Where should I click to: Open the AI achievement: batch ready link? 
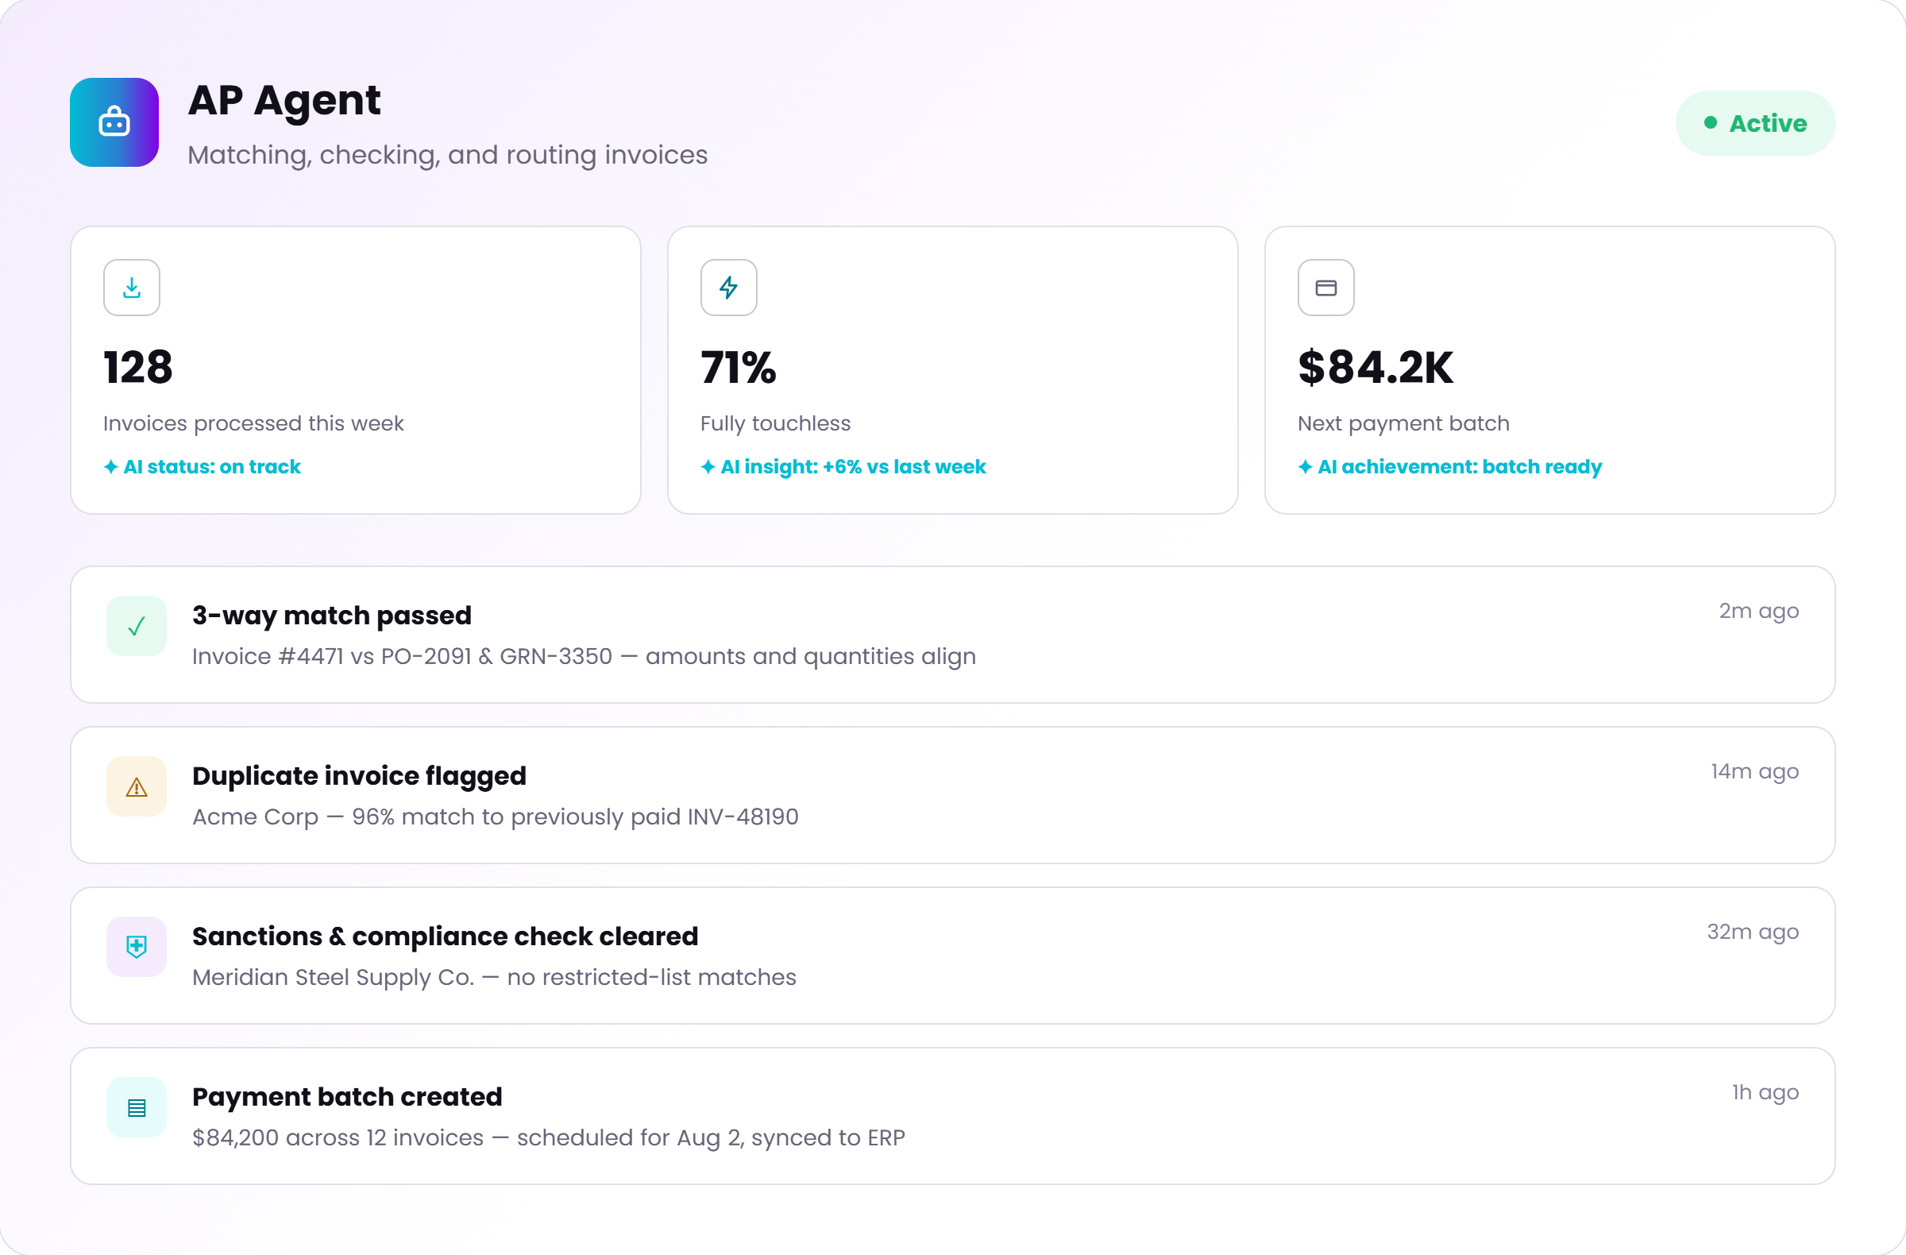point(1450,467)
